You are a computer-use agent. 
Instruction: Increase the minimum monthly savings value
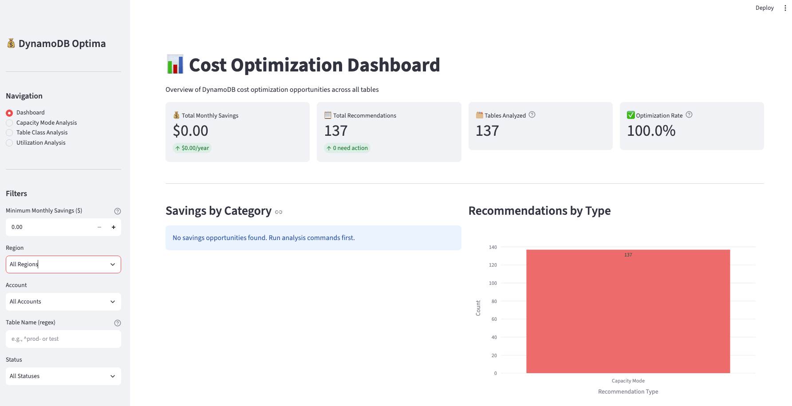pos(114,227)
